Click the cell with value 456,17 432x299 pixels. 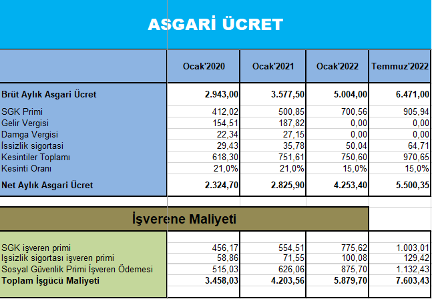coord(204,248)
